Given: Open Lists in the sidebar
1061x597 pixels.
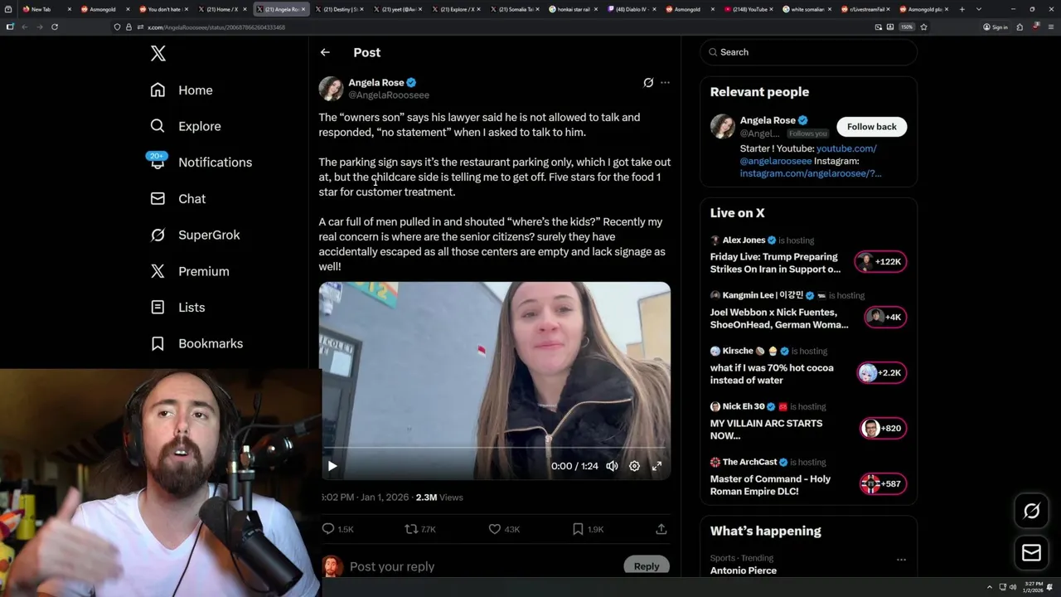Looking at the screenshot, I should point(177,308).
